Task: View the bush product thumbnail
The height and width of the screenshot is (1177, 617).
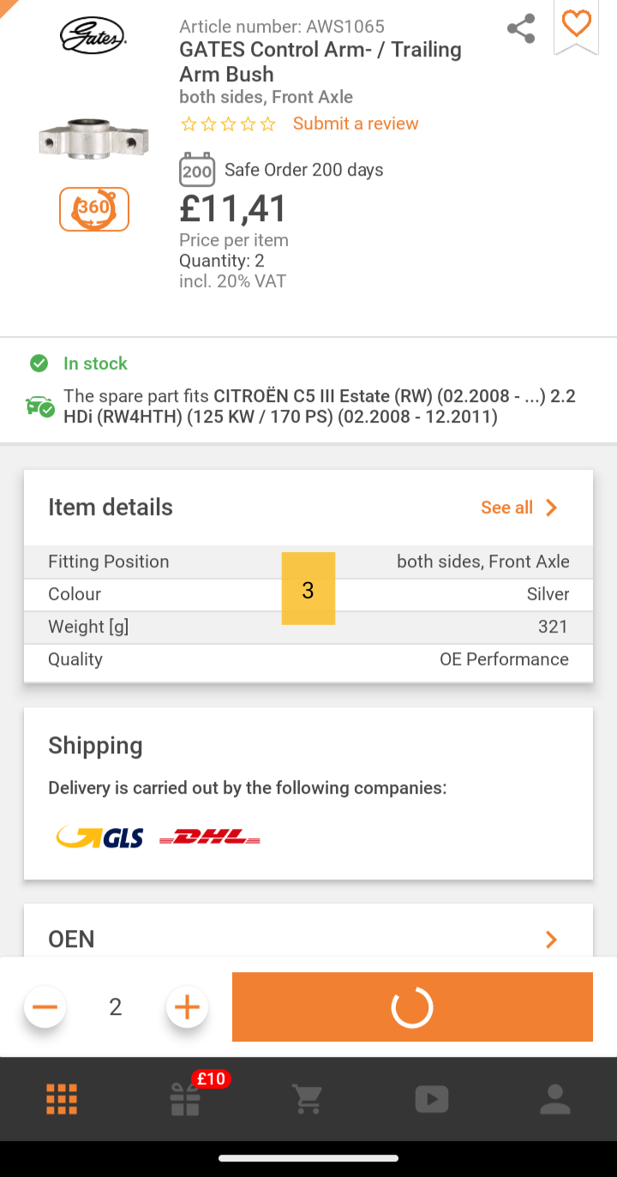Action: tap(94, 140)
